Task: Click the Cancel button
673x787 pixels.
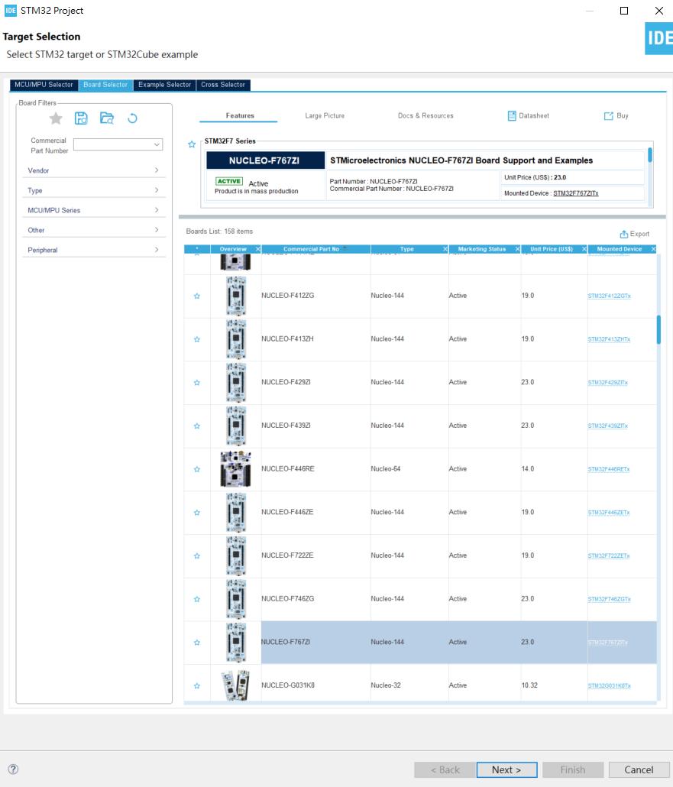Action: click(x=639, y=769)
